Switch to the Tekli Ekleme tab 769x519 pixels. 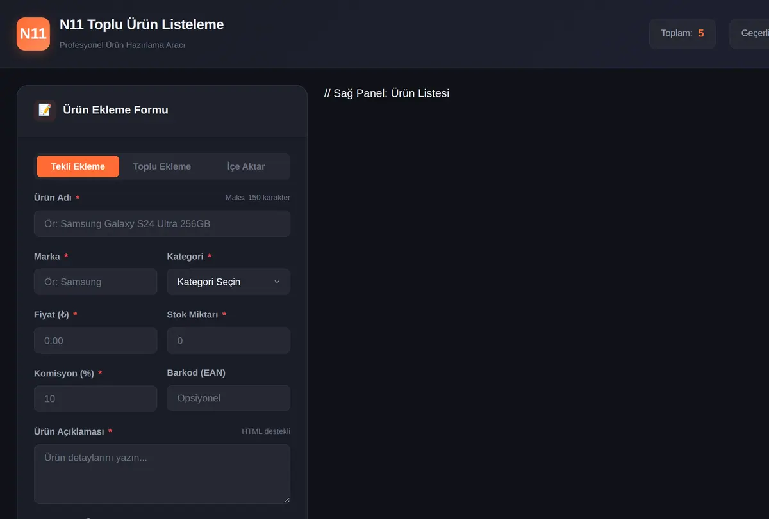click(x=78, y=166)
